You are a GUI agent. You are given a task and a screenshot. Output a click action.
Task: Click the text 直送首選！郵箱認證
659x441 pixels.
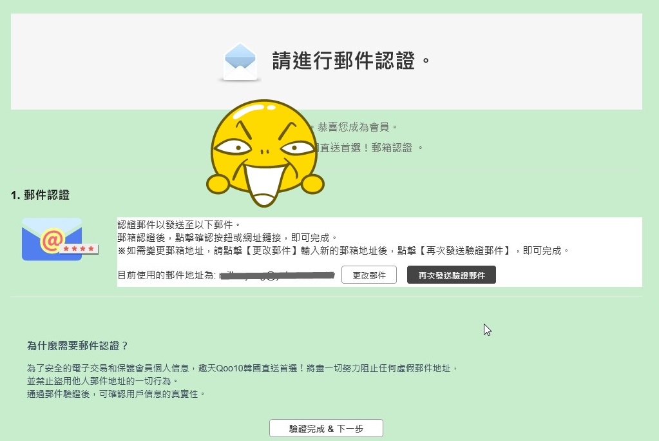click(366, 148)
